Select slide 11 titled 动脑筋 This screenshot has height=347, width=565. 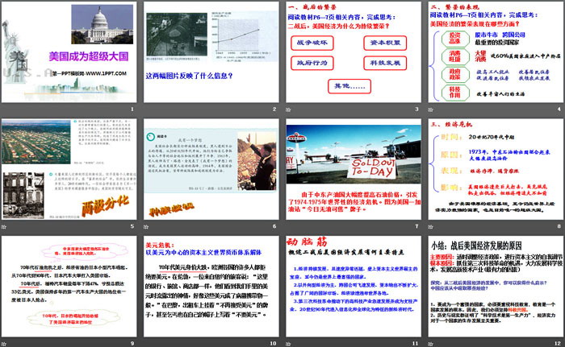point(354,287)
